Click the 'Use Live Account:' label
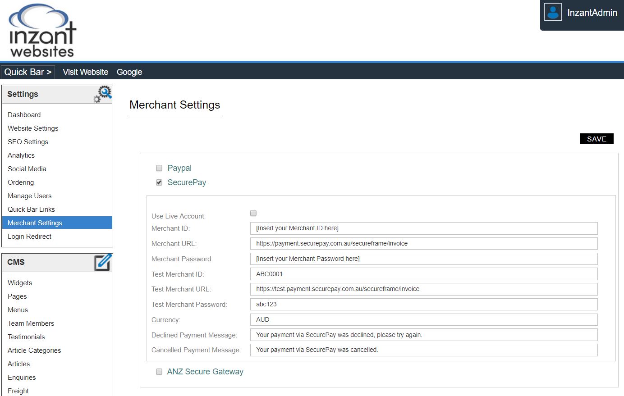This screenshot has width=624, height=396. tap(179, 216)
